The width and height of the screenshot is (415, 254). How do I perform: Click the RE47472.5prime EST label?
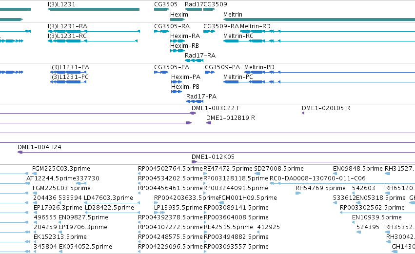tap(228, 169)
